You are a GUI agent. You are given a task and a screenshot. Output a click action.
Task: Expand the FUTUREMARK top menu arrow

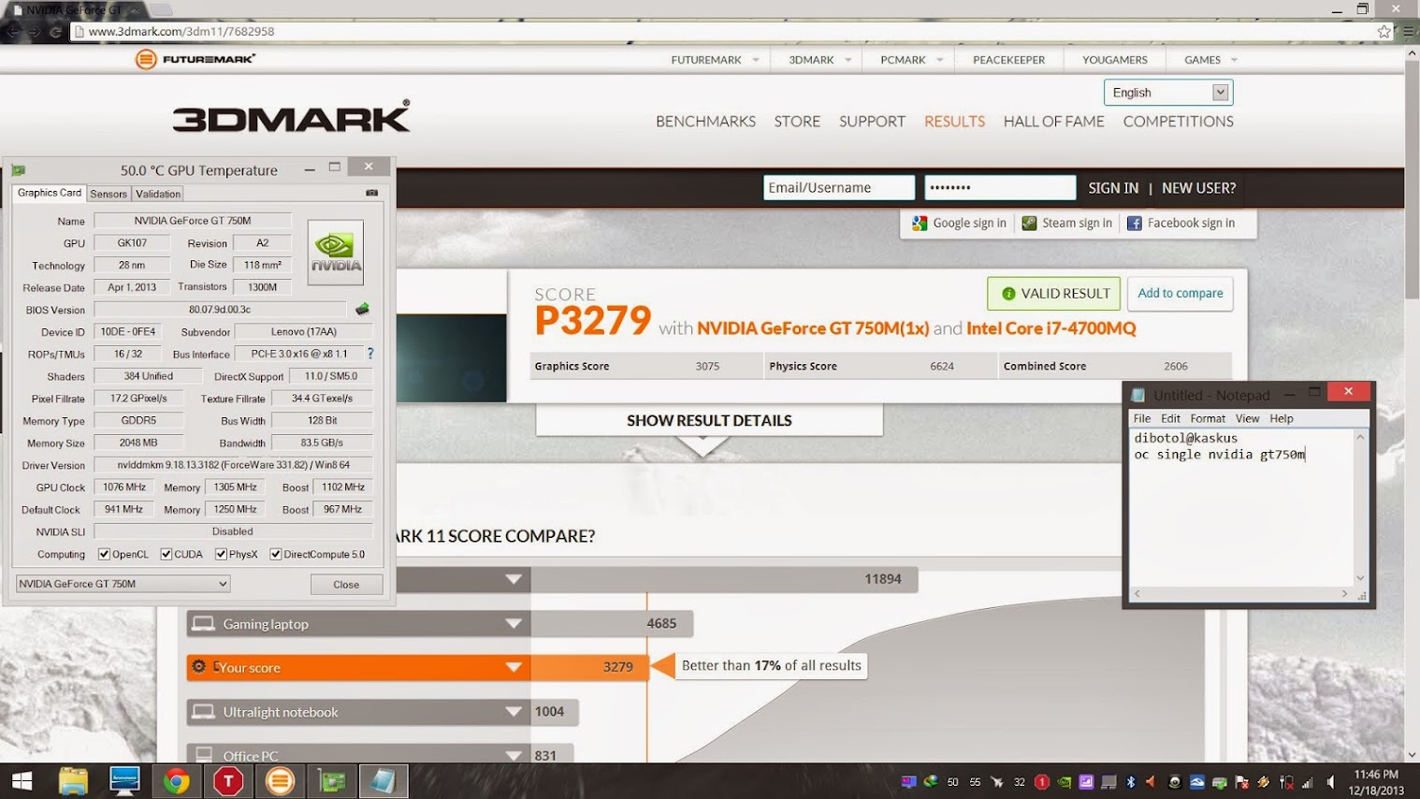coord(755,60)
